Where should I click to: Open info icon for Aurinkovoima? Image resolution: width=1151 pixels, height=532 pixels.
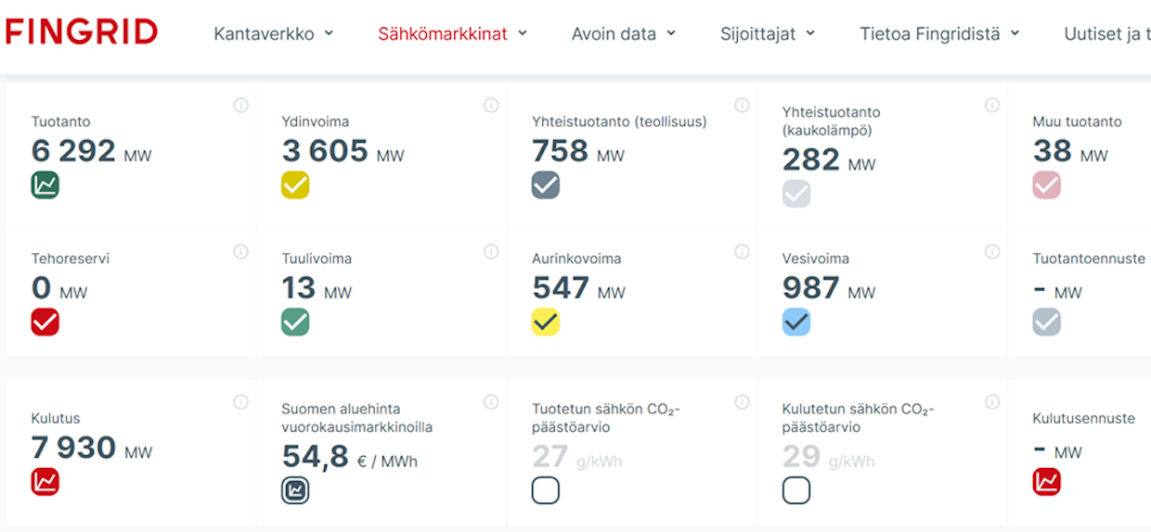tap(742, 252)
